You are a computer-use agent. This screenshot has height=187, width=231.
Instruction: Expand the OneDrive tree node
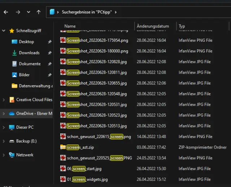pos(4,114)
